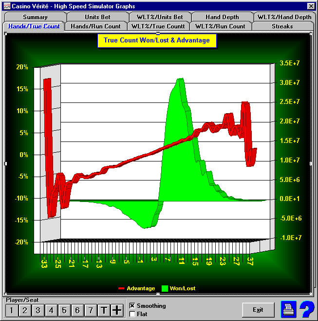Viewport: 318px width, 321px height.
Task: Click the green Won/Lost legend swatch
Action: [x=165, y=289]
